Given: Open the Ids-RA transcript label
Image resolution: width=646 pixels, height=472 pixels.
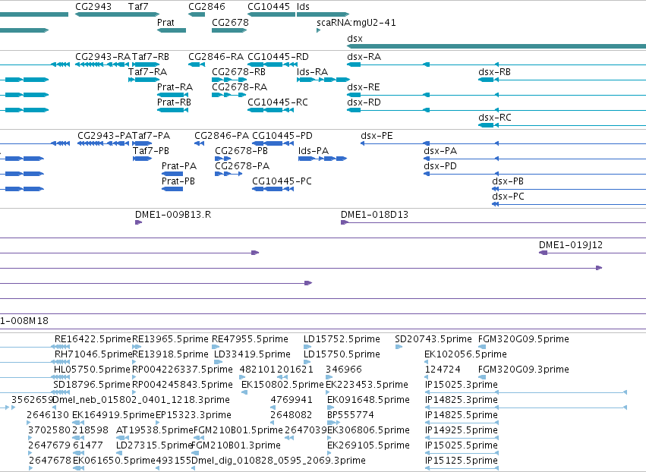Looking at the screenshot, I should 312,72.
